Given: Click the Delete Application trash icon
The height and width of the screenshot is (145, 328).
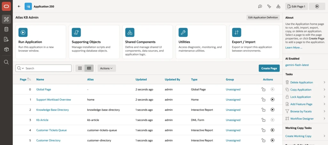Looking at the screenshot, I should pos(287,83).
